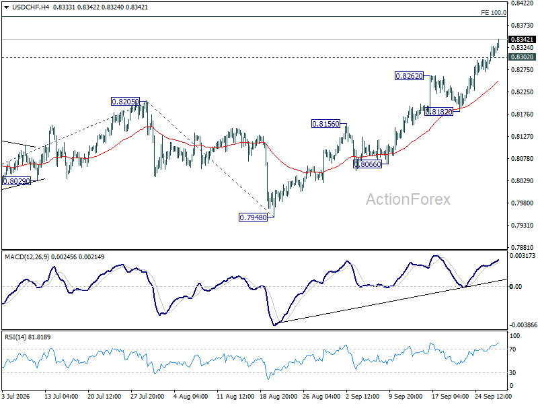Select the FE 100.0 level label
538x404 pixels.
494,13
